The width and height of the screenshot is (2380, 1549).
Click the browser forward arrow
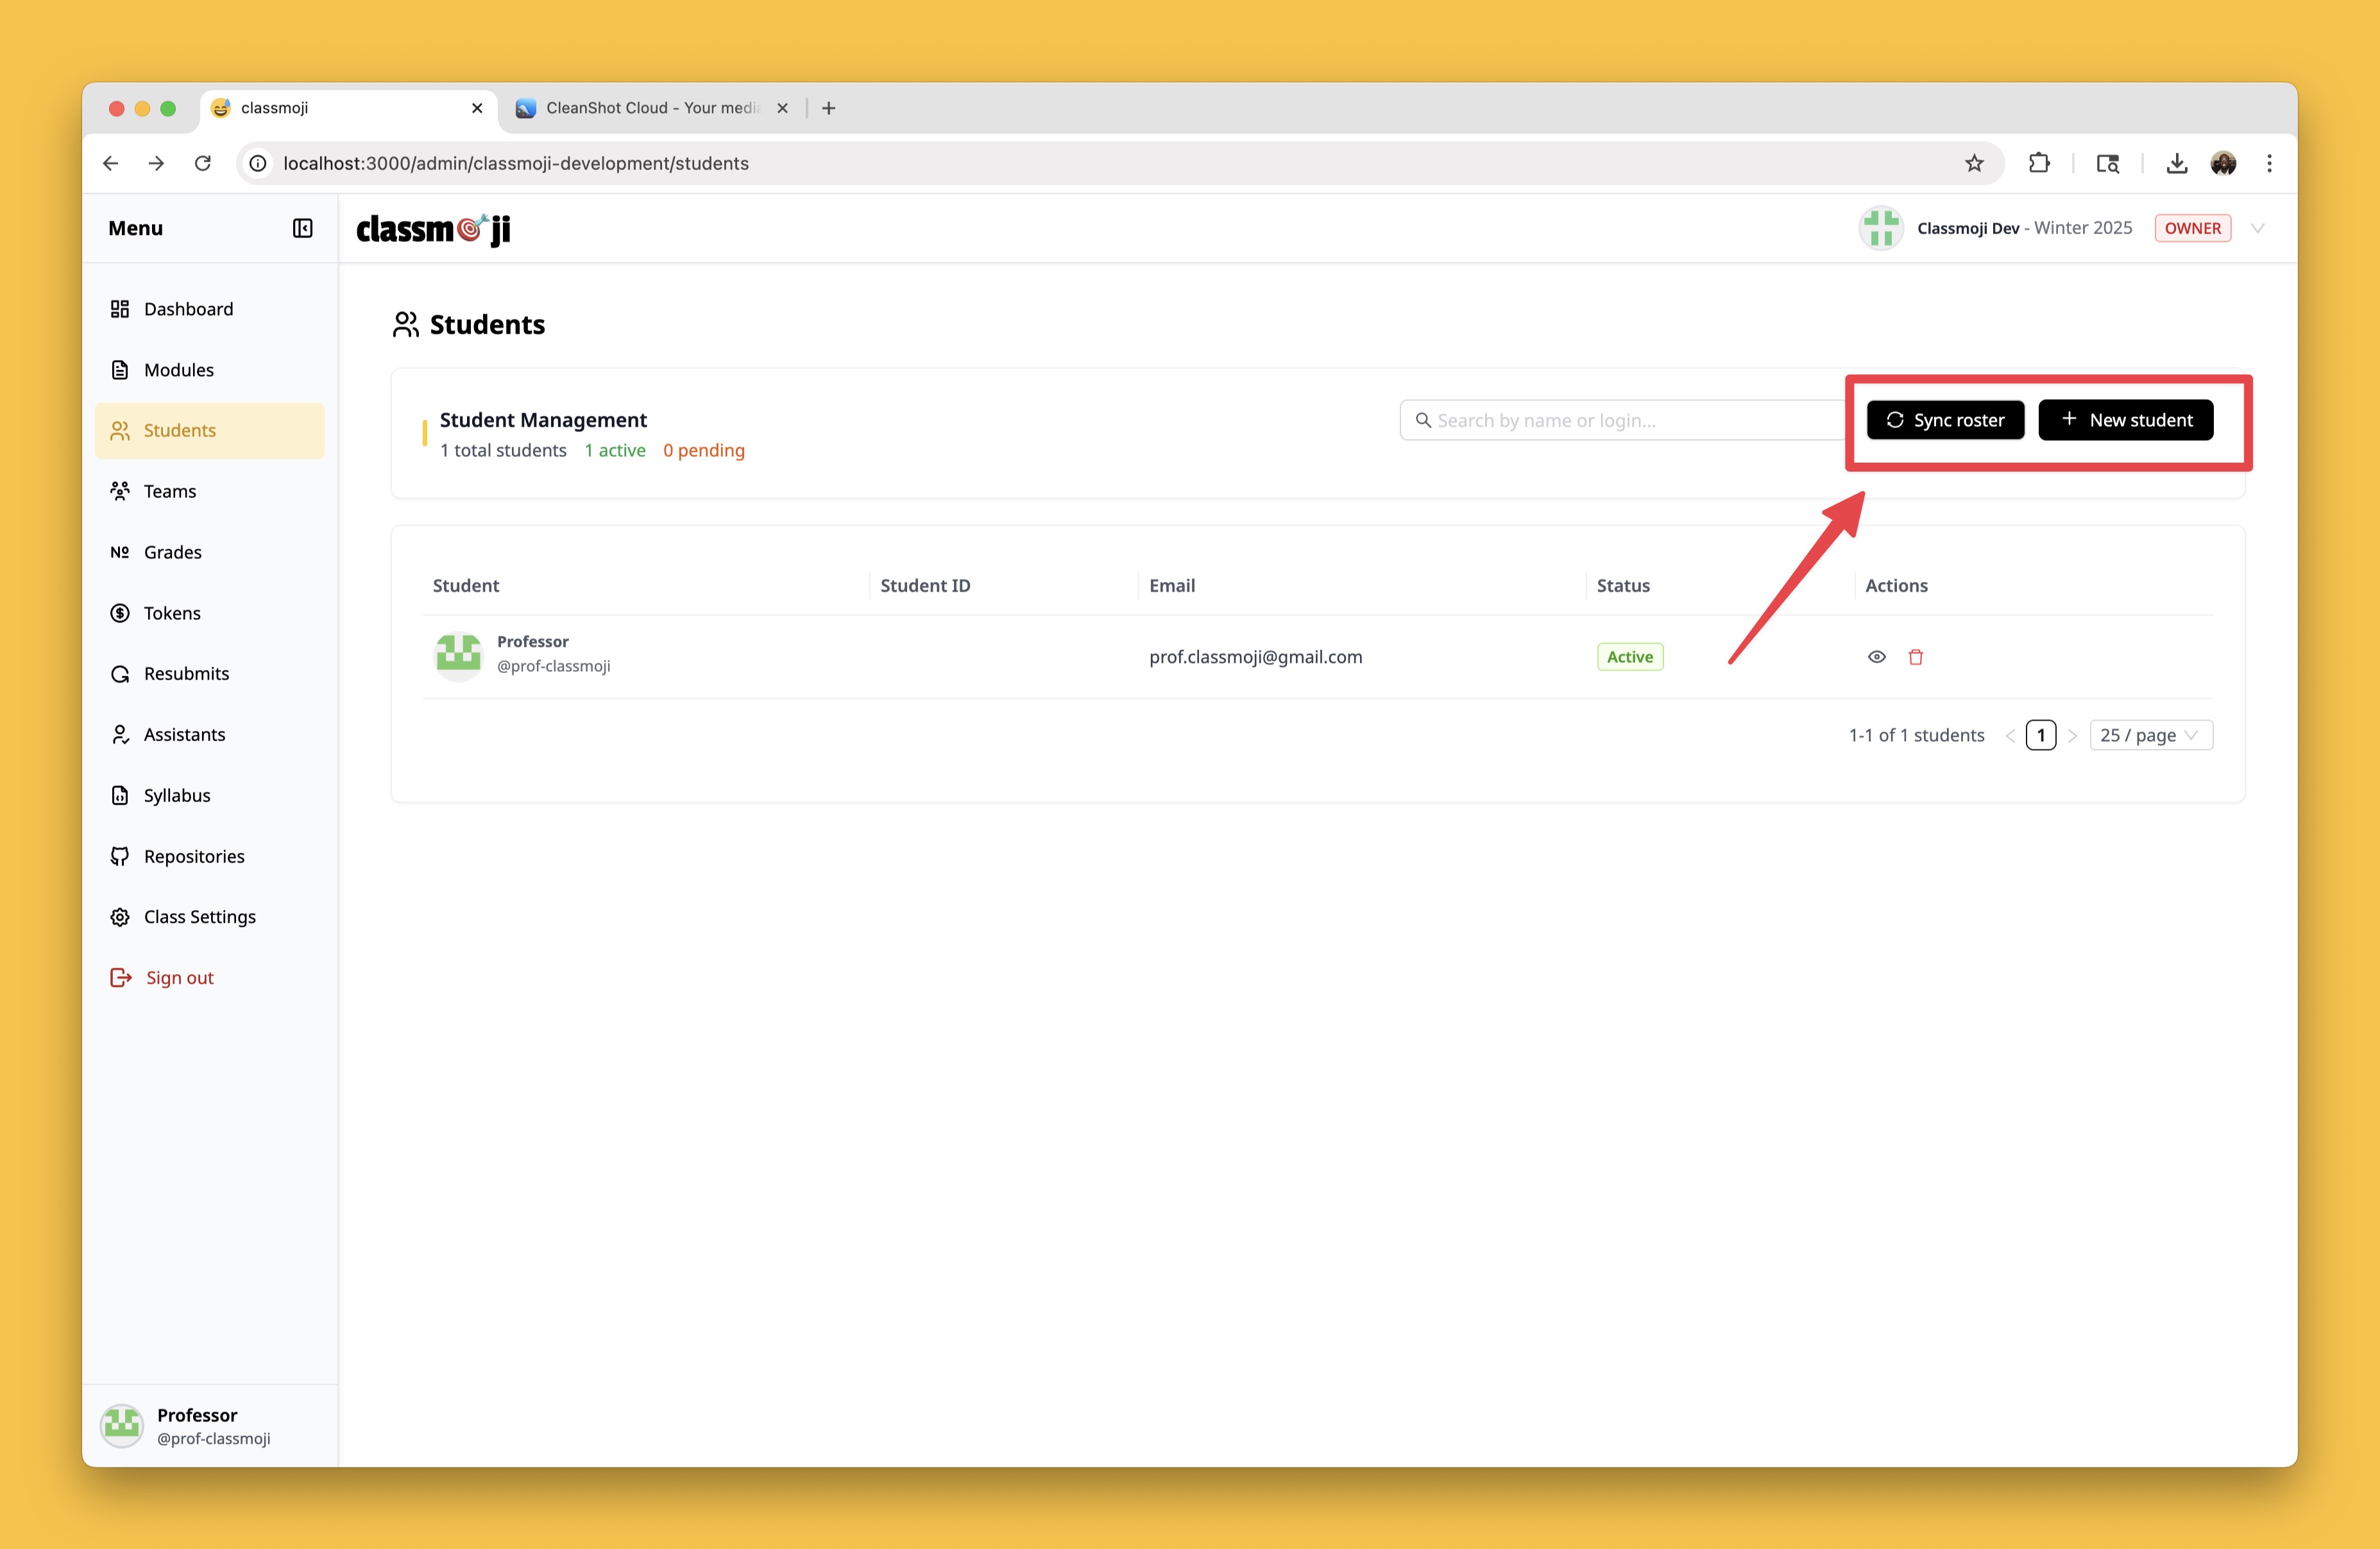click(156, 163)
